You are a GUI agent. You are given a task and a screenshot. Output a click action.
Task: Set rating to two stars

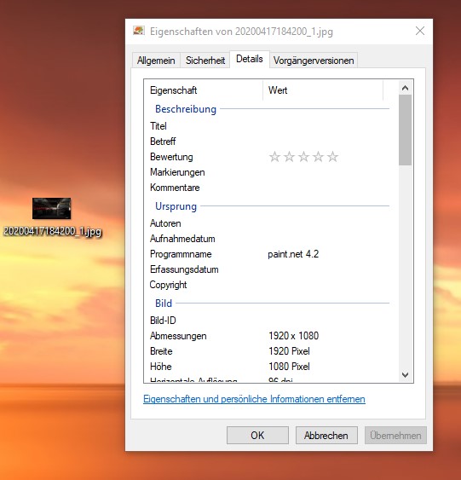click(289, 157)
